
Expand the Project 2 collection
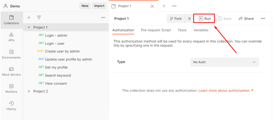tap(29, 91)
